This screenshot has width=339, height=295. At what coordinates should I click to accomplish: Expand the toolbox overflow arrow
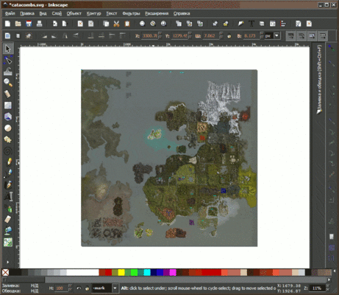pos(7,262)
